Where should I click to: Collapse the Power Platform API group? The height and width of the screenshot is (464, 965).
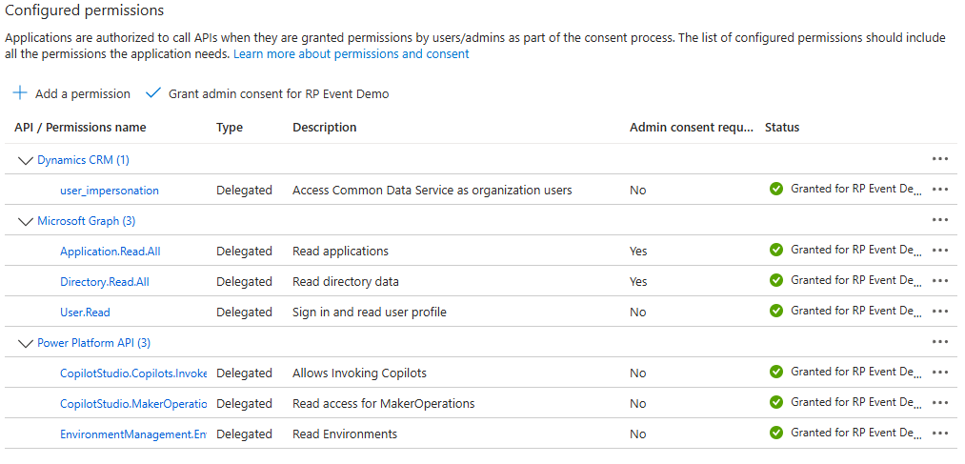(x=25, y=343)
